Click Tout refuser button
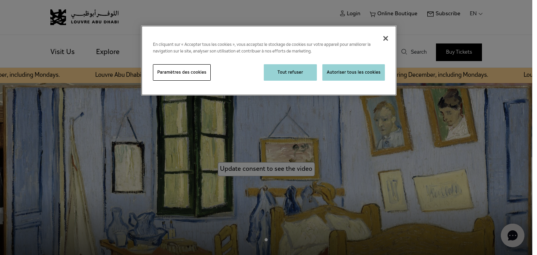Image resolution: width=537 pixels, height=255 pixels. [x=290, y=72]
